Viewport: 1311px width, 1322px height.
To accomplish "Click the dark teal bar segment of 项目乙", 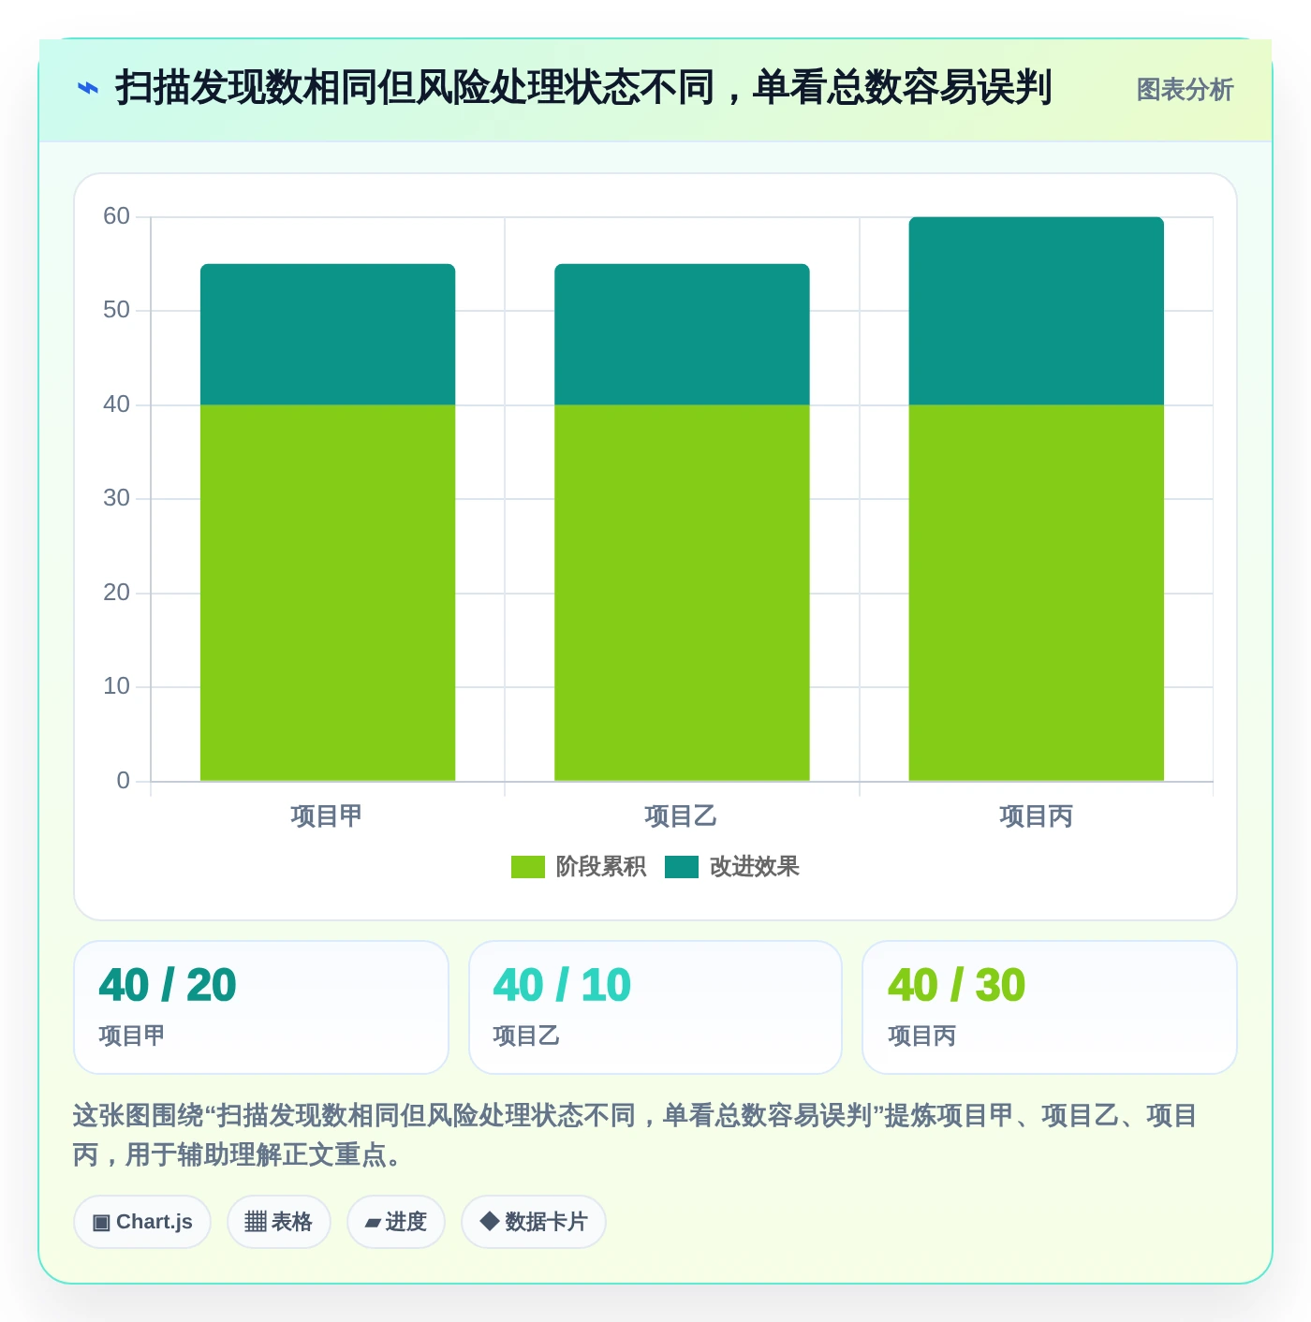I will coord(682,334).
